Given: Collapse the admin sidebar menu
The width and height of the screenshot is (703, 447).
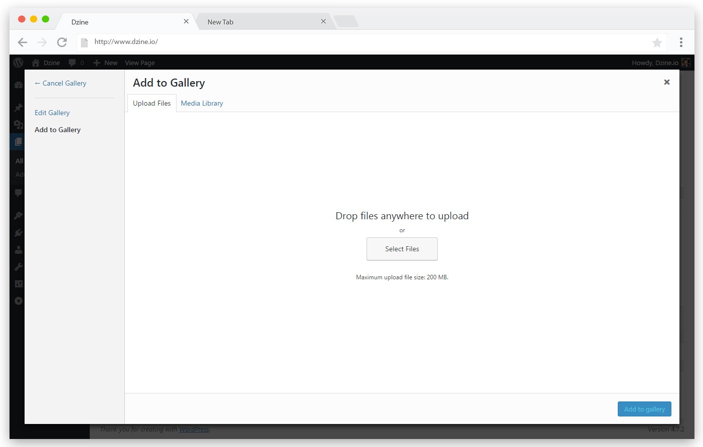Looking at the screenshot, I should pos(18,301).
